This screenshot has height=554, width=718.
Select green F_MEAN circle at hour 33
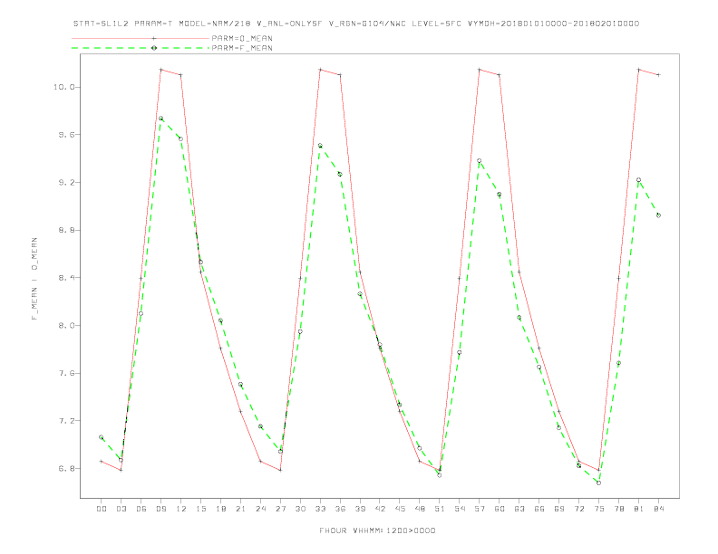click(x=320, y=146)
